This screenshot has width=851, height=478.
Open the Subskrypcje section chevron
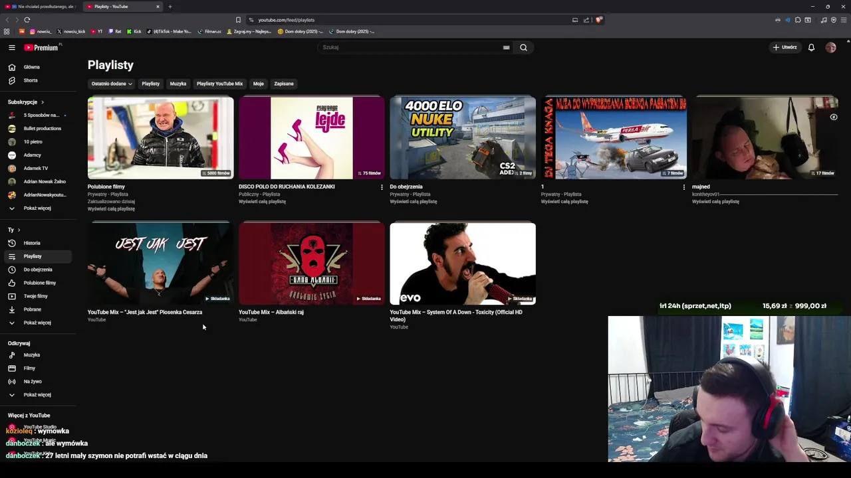coord(42,102)
